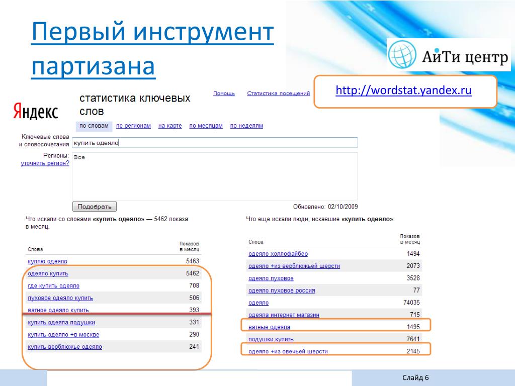
Task: Click the Подобрать button
Action: (x=94, y=207)
